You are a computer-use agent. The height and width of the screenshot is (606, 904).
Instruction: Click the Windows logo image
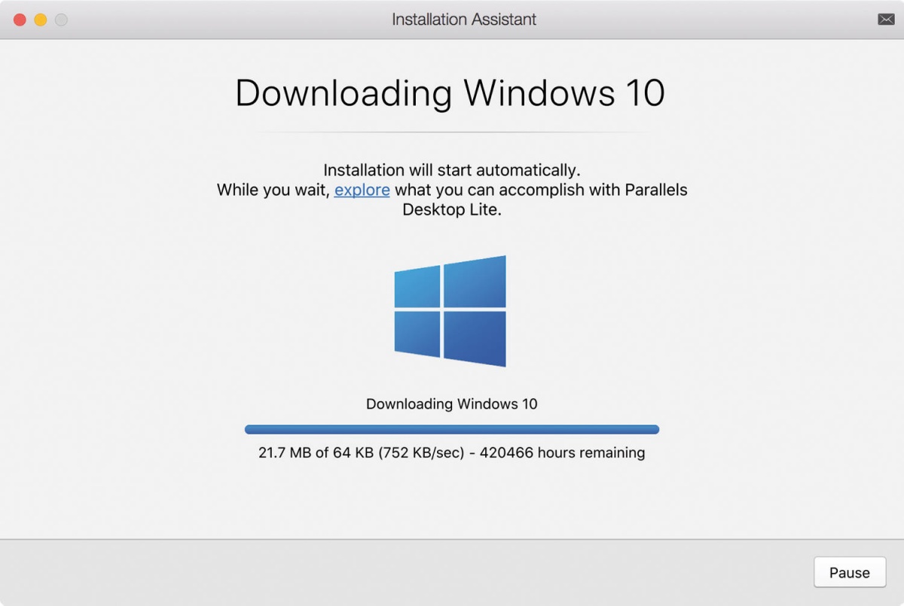[x=450, y=311]
